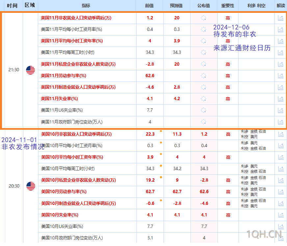Open chart icon for 美国10月平均每小时工资月率
The width and height of the screenshot is (287, 246).
point(281,146)
